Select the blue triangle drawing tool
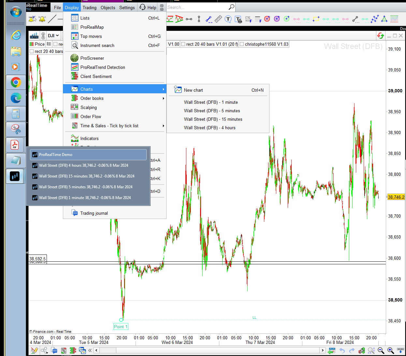Image resolution: width=406 pixels, height=356 pixels. 384,19
